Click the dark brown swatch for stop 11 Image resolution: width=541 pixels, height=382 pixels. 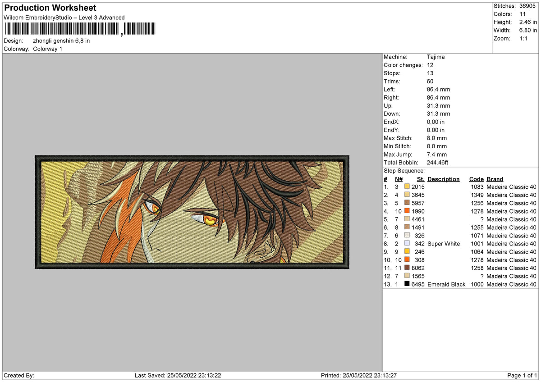pos(407,268)
